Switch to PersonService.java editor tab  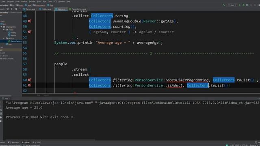click(x=78, y=9)
